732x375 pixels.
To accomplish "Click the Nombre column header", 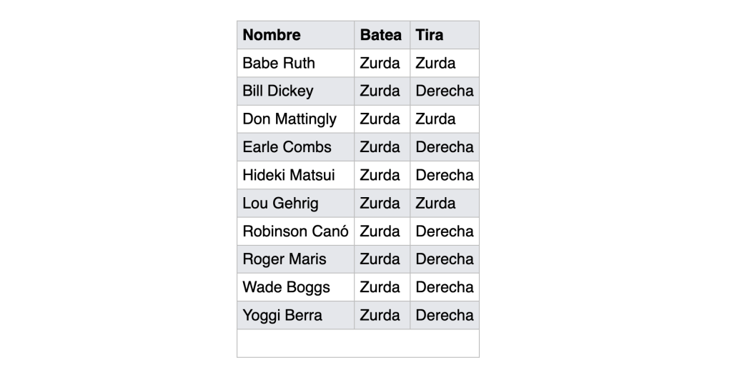I will coord(272,35).
